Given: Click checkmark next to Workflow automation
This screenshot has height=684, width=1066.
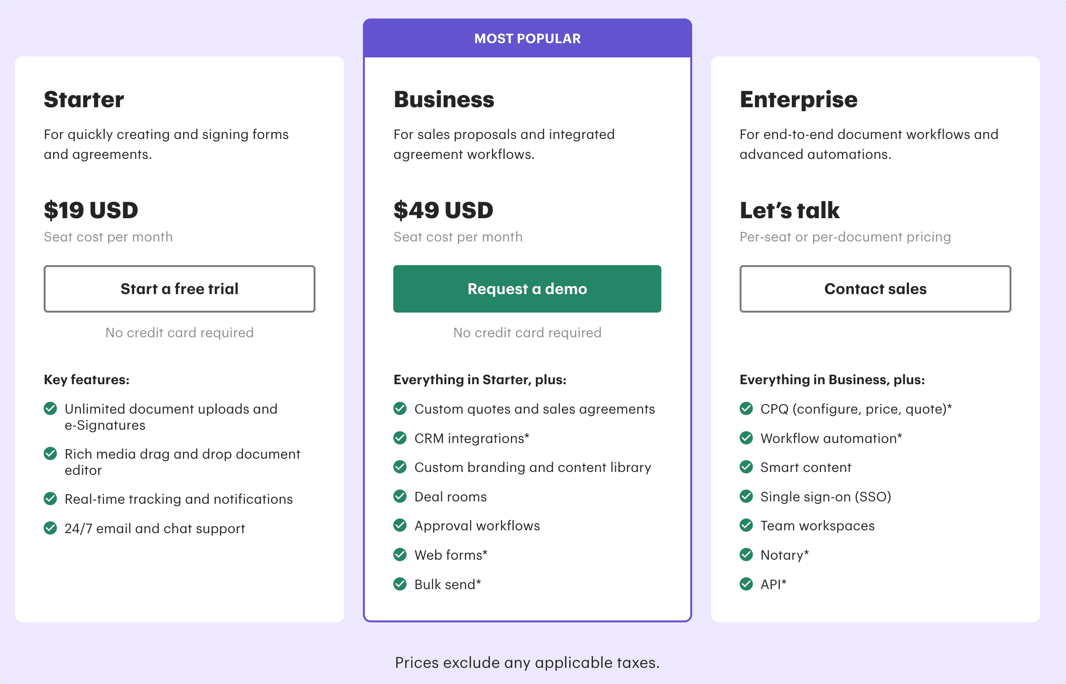Looking at the screenshot, I should point(746,438).
